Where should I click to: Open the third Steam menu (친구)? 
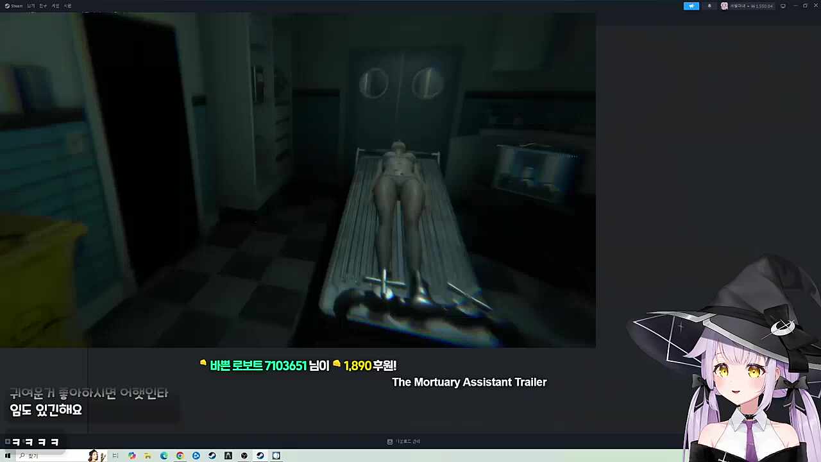coord(43,6)
